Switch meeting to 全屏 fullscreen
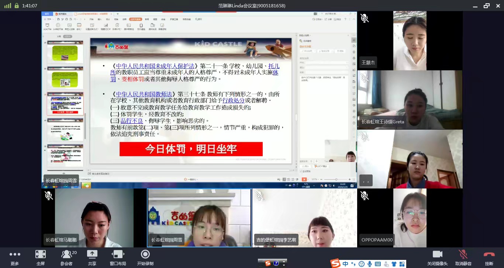The height and width of the screenshot is (268, 504). pyautogui.click(x=40, y=257)
